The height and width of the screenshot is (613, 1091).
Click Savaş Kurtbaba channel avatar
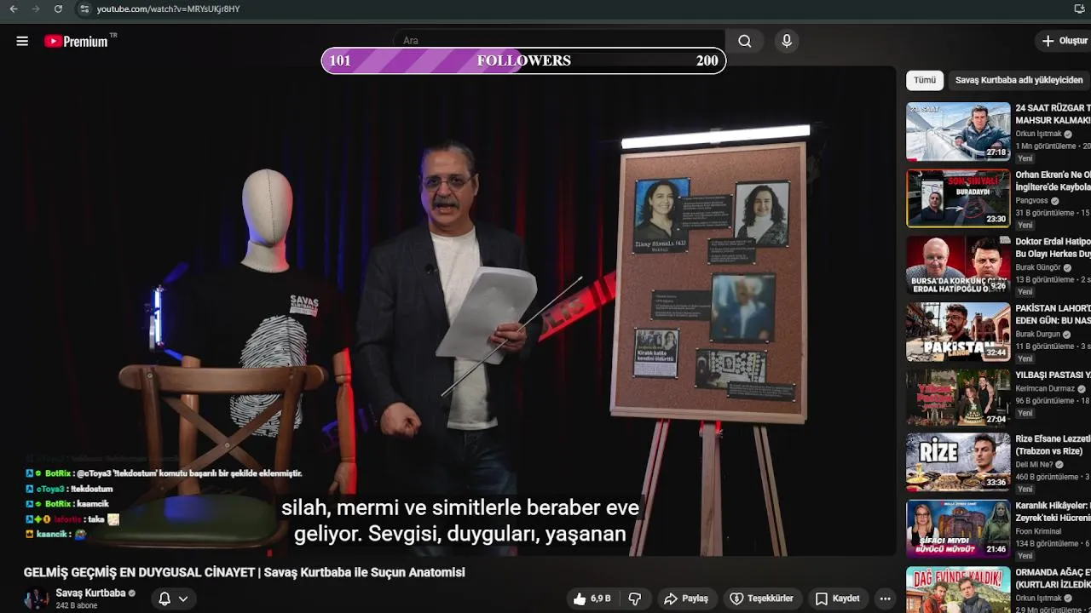point(37,599)
